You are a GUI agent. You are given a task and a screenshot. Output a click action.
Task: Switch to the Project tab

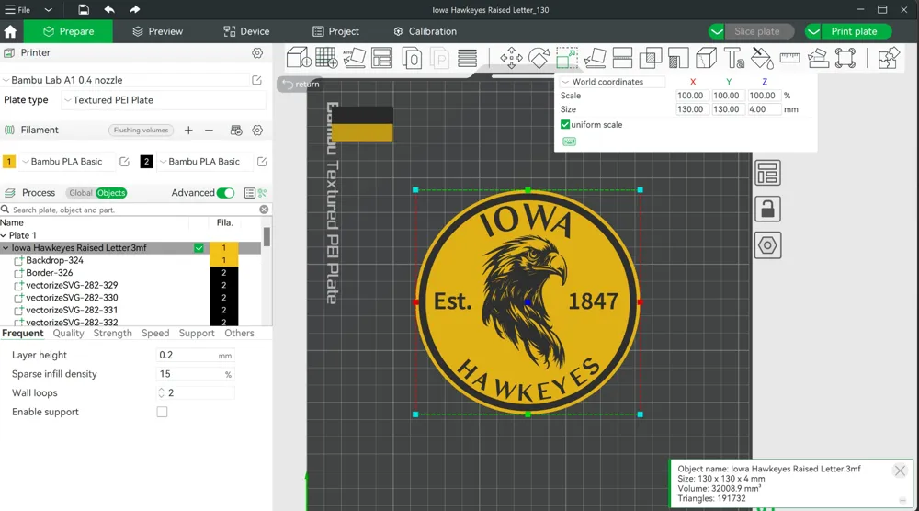[335, 31]
